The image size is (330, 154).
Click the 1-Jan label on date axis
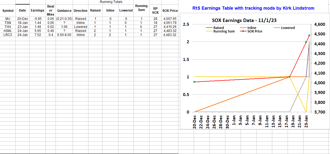[234, 122]
